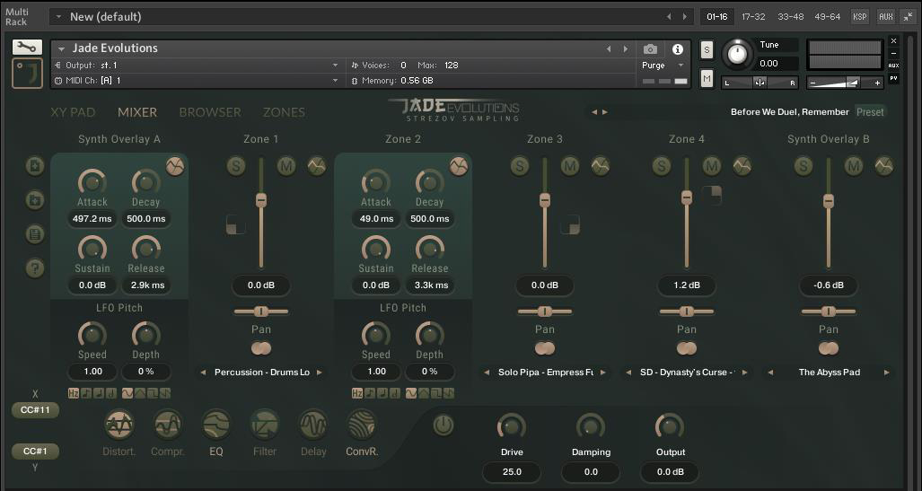
Task: Mute Zone 4
Action: coord(712,166)
